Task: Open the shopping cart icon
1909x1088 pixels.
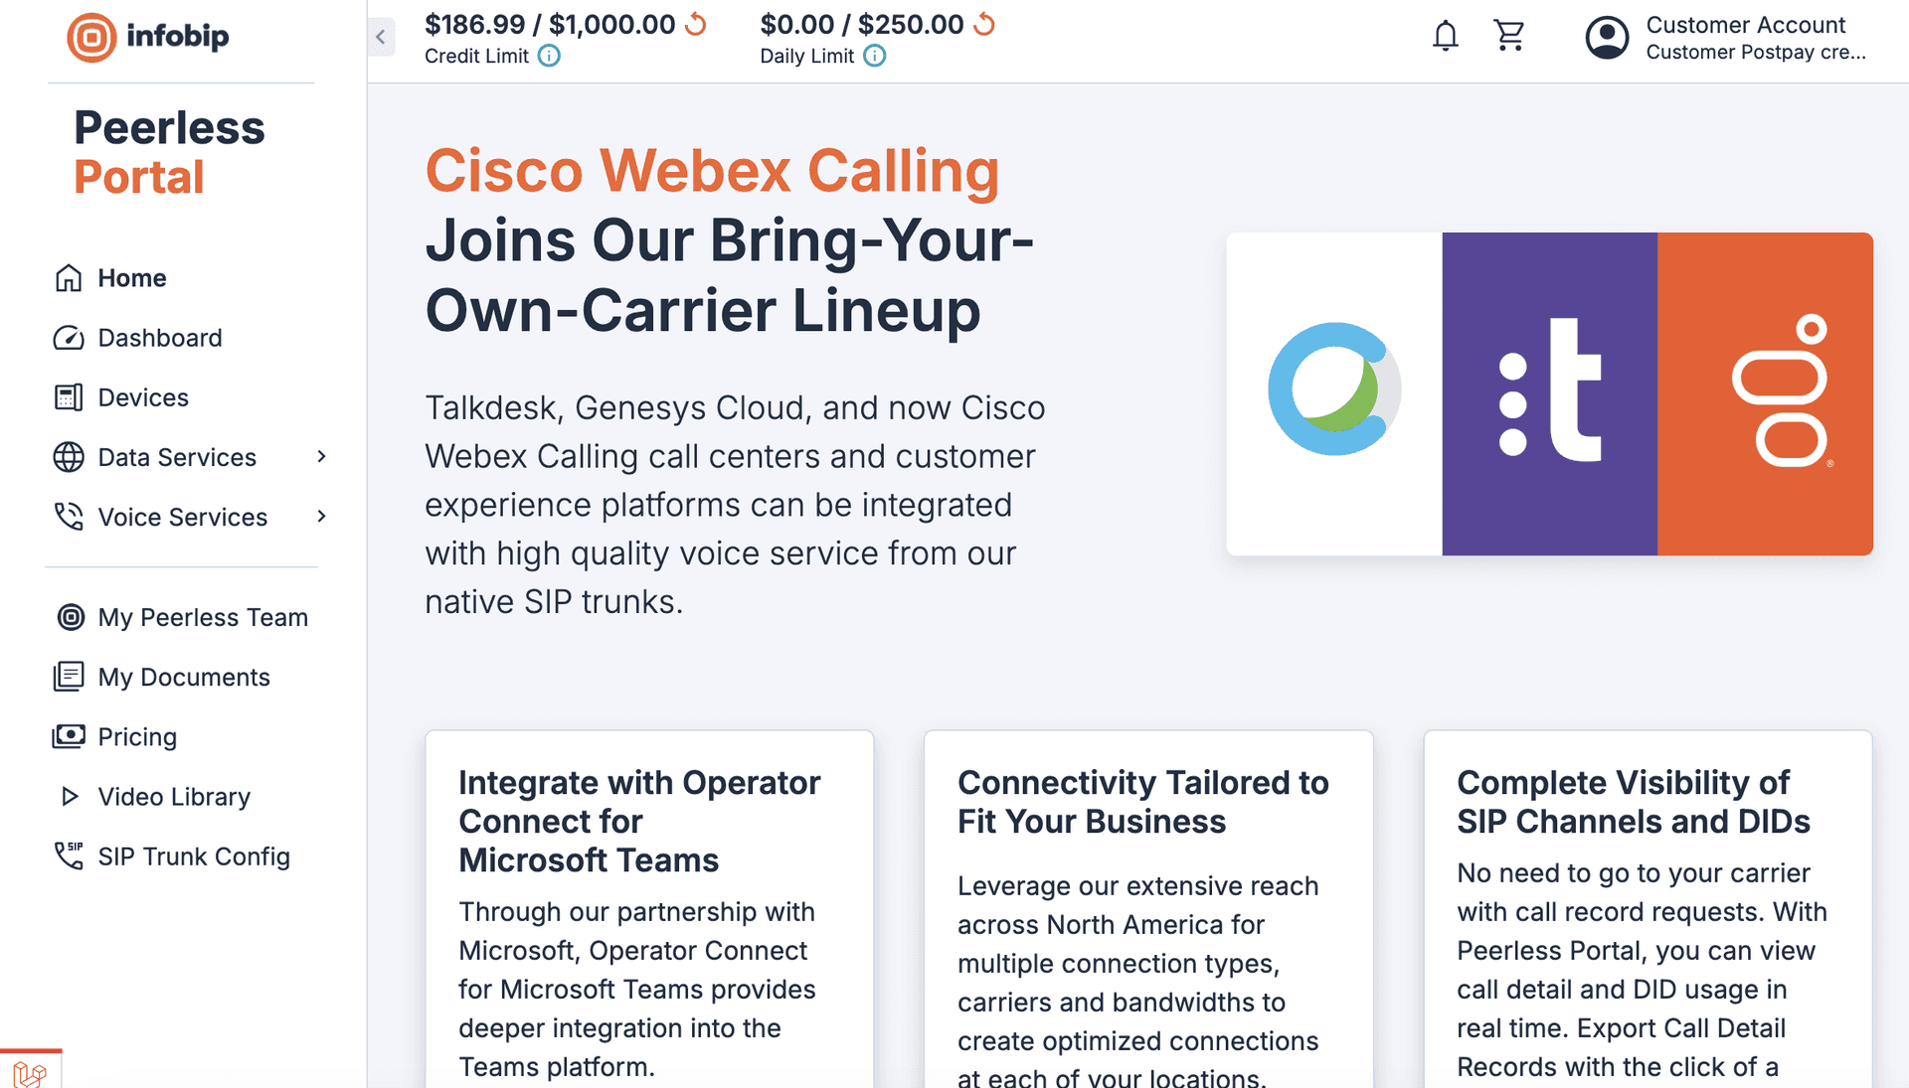Action: [x=1508, y=37]
